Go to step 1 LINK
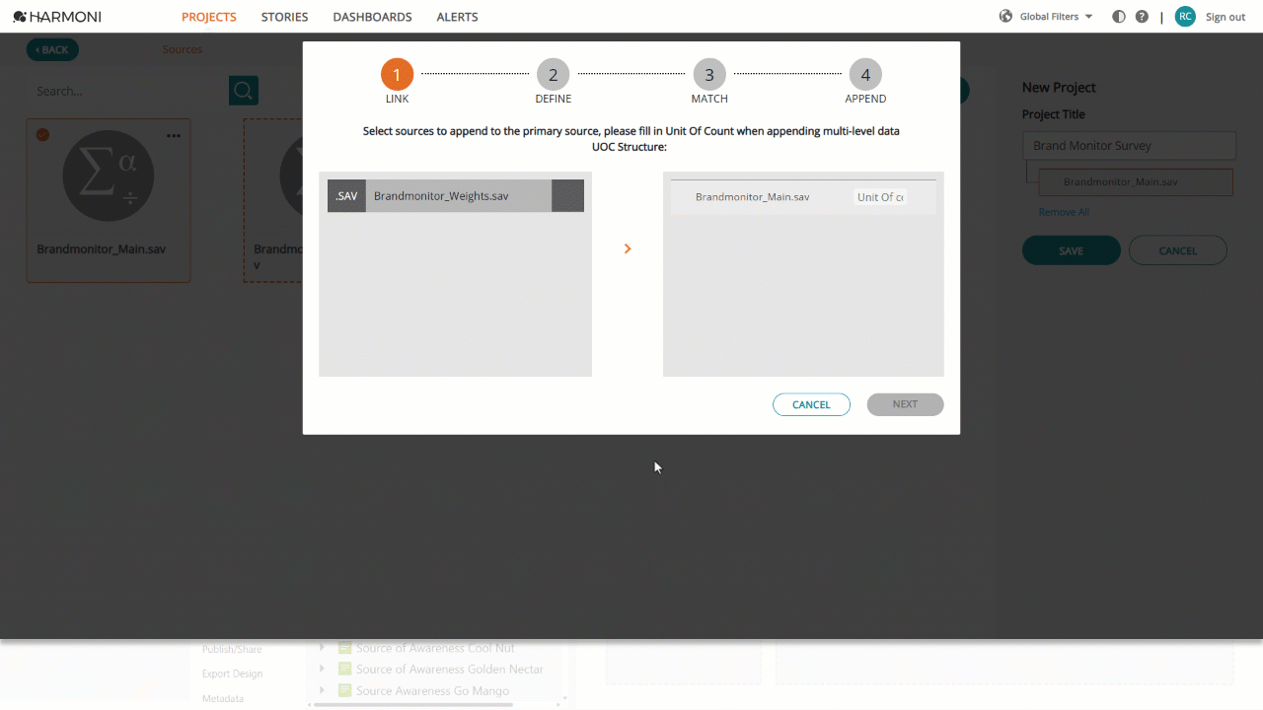 point(398,75)
